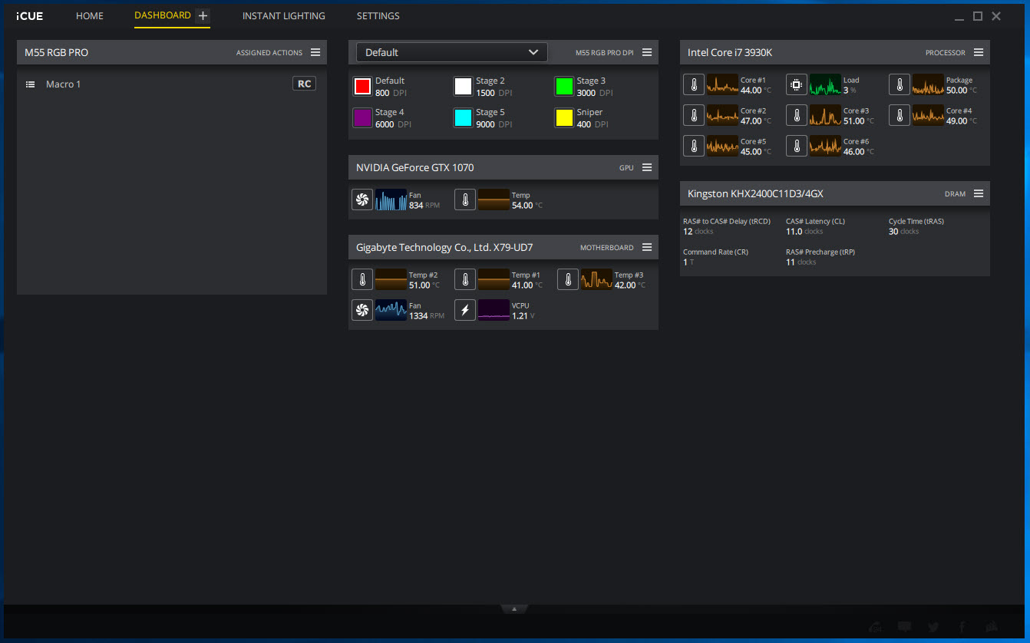Viewport: 1030px width, 643px height.
Task: Open the NVIDIA GeForce GTX 1070 GPU menu
Action: point(647,167)
